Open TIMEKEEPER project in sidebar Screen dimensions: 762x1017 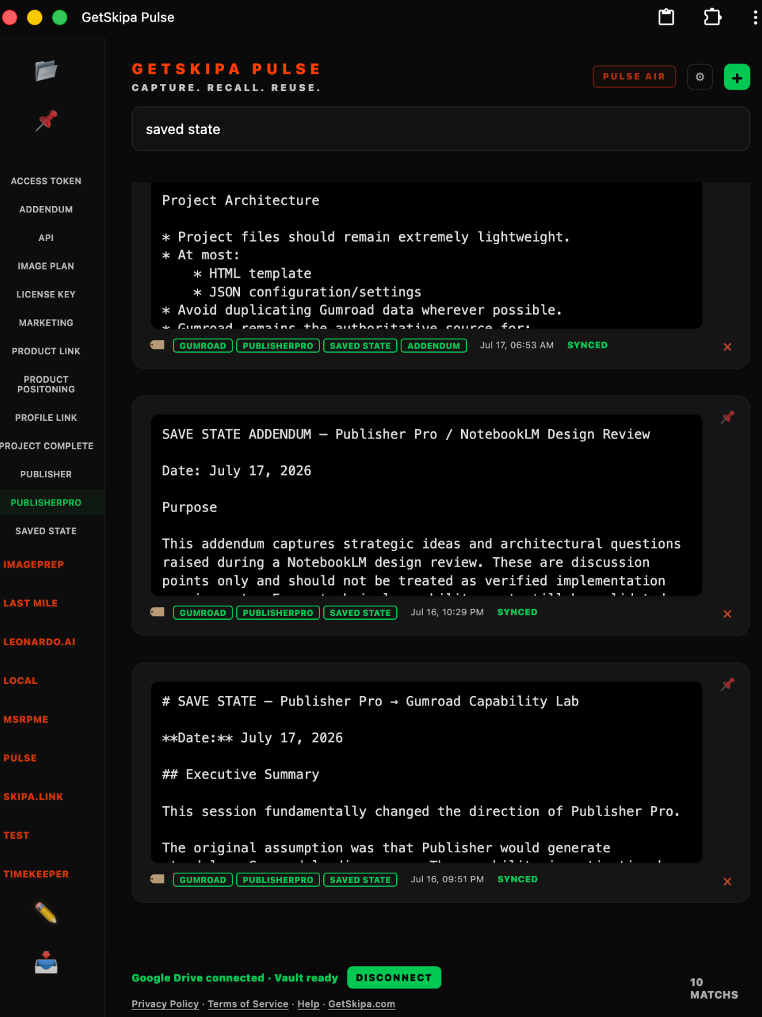point(36,875)
